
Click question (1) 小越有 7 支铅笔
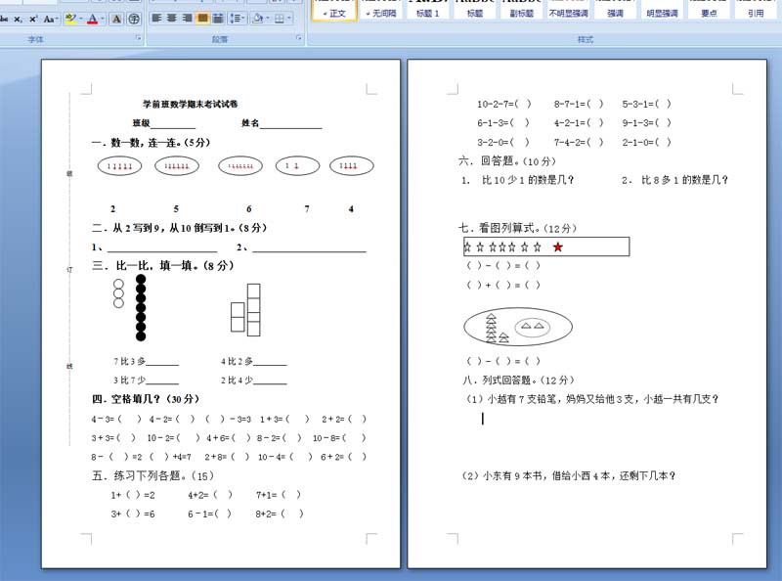pyautogui.click(x=592, y=399)
